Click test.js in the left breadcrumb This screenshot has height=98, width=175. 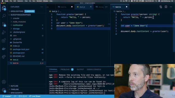[54, 11]
